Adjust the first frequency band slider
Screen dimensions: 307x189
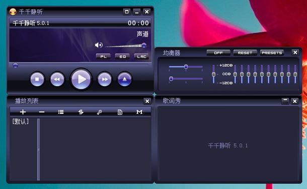(x=235, y=74)
